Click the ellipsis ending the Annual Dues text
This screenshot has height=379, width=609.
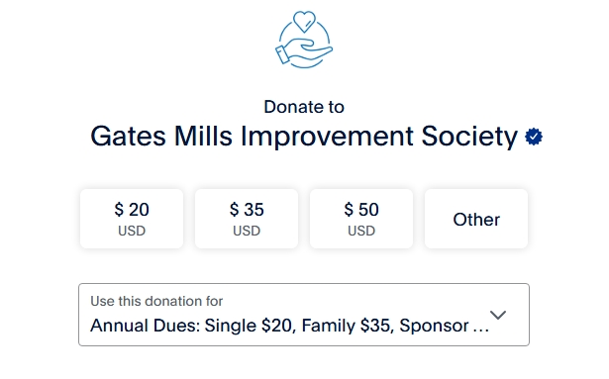481,331
